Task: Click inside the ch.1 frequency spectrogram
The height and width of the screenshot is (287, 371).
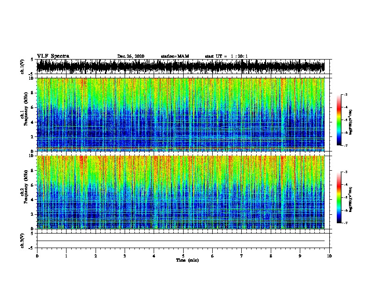Action: (x=180, y=114)
